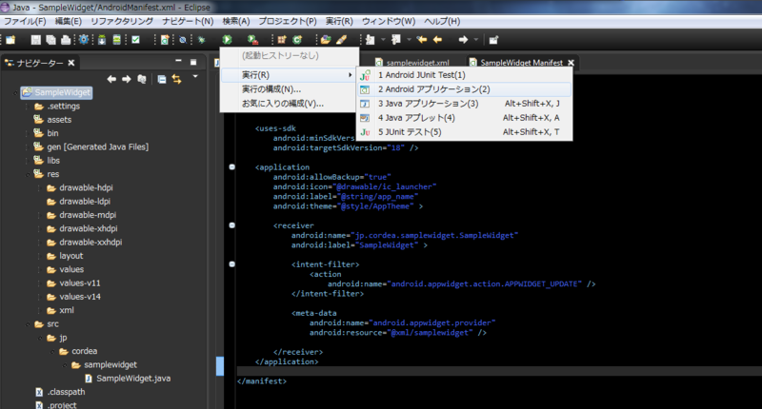
Task: Open Forward history dropdown arrow
Action: pos(475,40)
